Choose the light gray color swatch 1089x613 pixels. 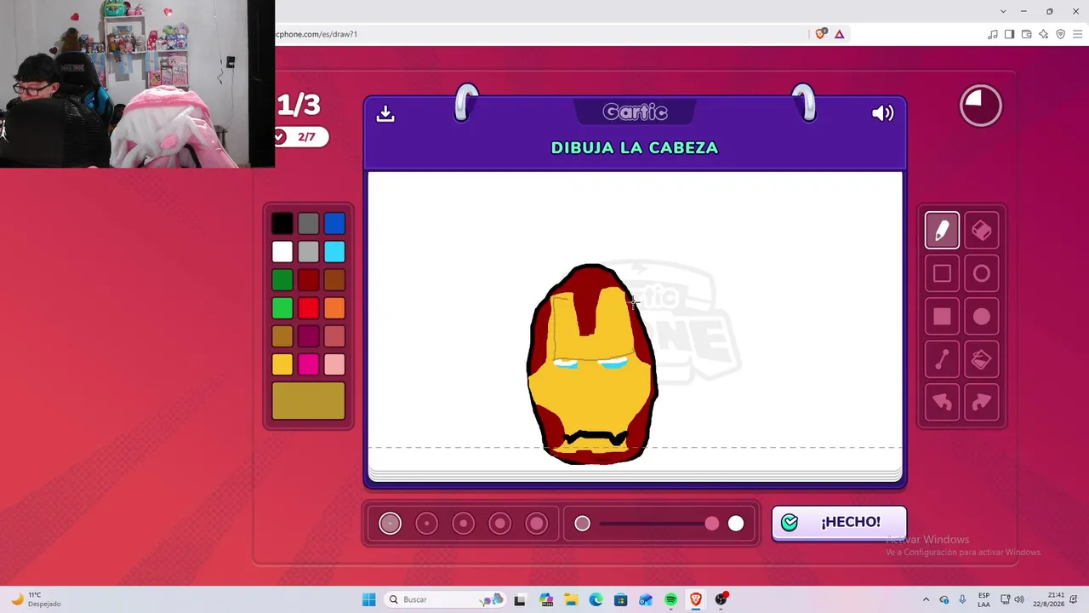coord(309,251)
